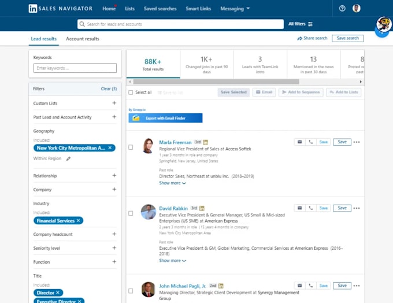Image resolution: width=393 pixels, height=303 pixels.
Task: Click Export with Email Finder button
Action: [x=165, y=118]
